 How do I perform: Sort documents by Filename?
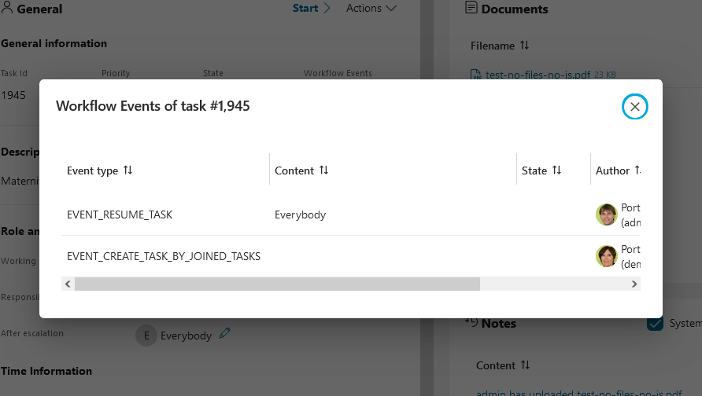point(524,45)
